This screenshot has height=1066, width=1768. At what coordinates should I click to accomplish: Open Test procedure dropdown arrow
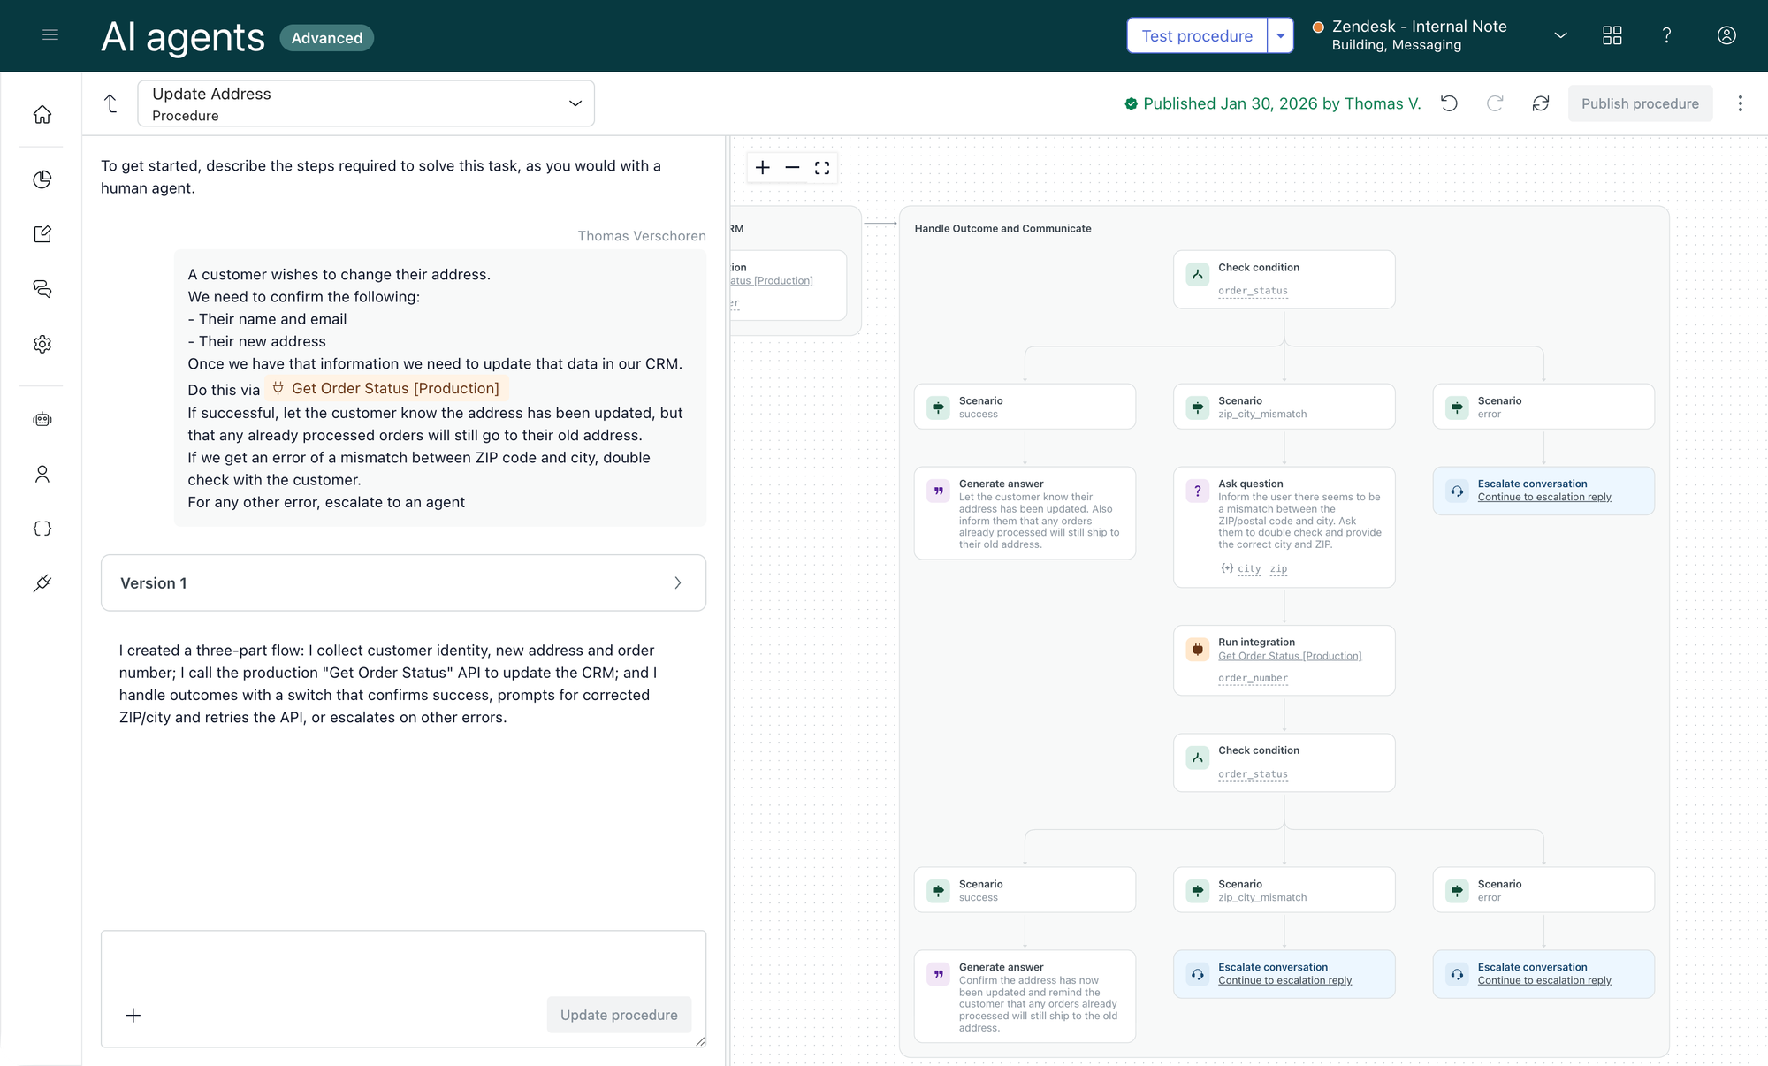pyautogui.click(x=1281, y=36)
